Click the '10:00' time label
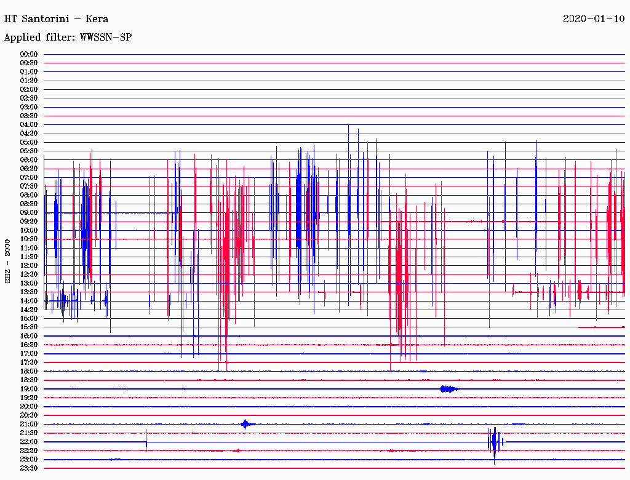This screenshot has width=630, height=480. [29, 230]
